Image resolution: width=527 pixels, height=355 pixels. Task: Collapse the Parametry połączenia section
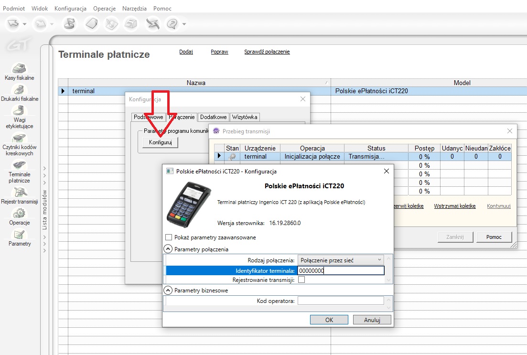pos(168,249)
